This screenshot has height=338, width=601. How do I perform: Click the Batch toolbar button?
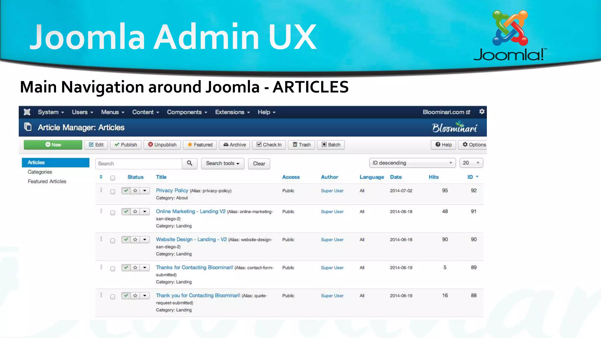pyautogui.click(x=331, y=145)
